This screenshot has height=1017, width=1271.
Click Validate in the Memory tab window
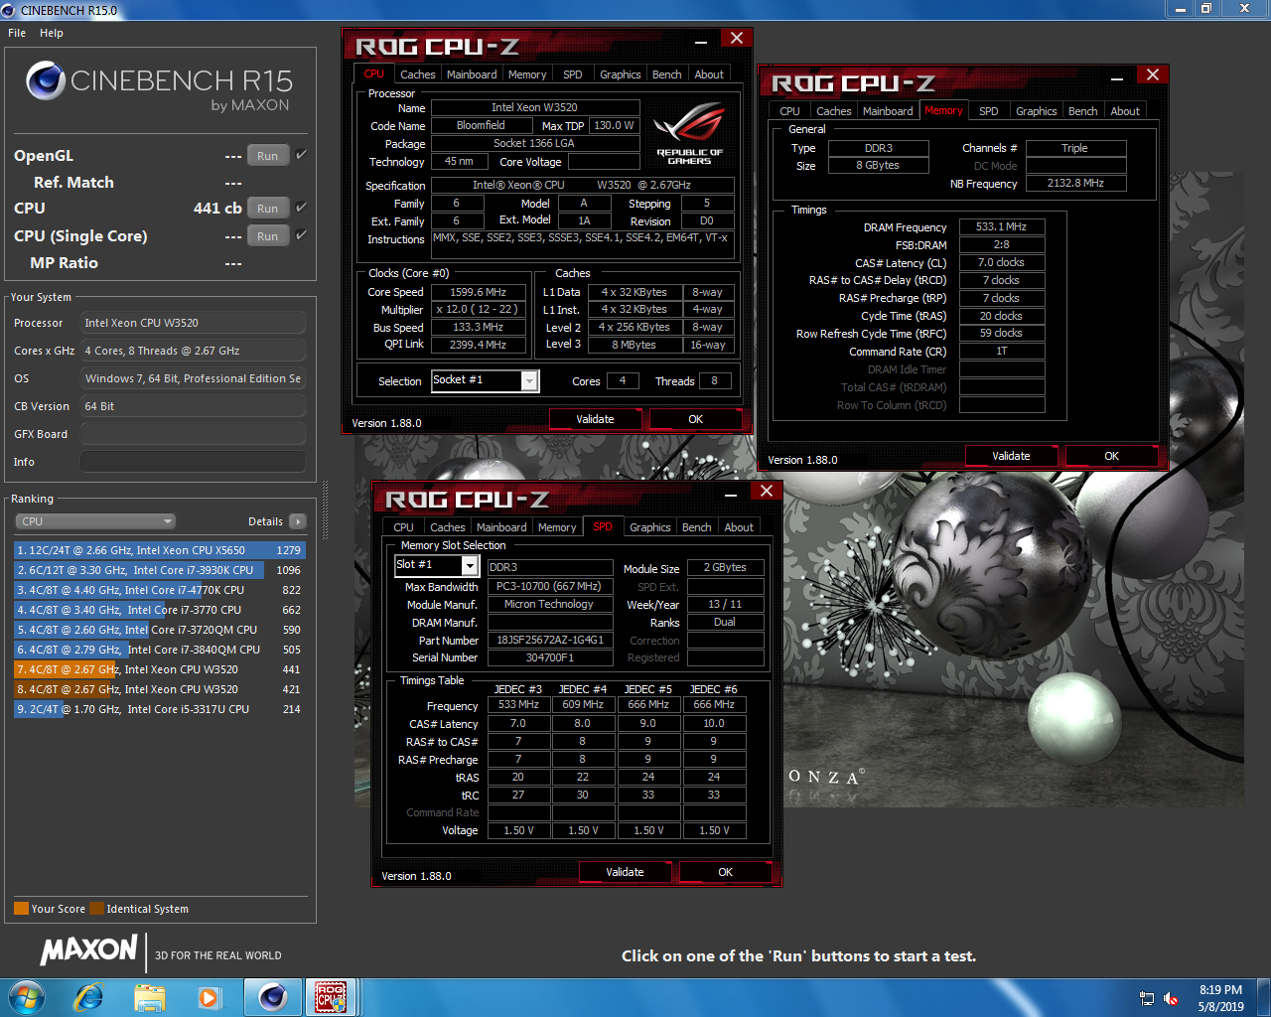point(1012,456)
